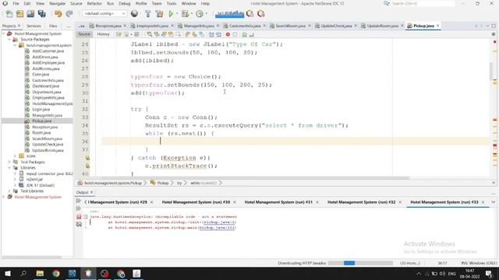
Task: Click the Build Project hammer icon
Action: [148, 14]
